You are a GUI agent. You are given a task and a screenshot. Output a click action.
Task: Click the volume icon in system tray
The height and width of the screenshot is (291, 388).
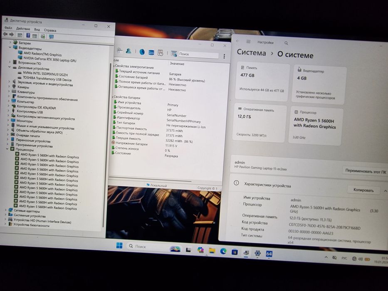pos(361,259)
